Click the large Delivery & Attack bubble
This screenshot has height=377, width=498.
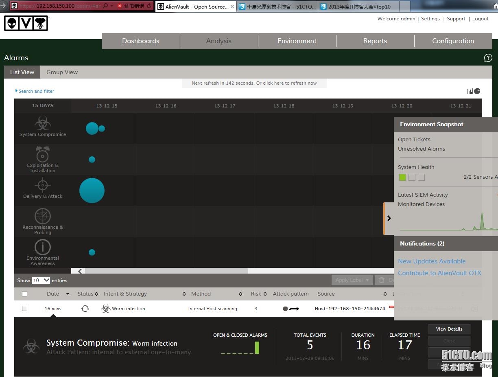(92, 191)
